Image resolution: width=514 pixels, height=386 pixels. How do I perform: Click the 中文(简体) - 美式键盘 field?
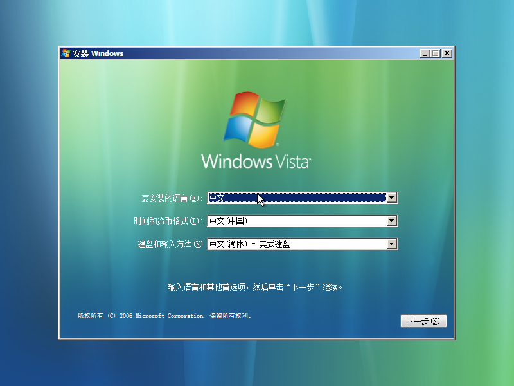click(x=289, y=244)
